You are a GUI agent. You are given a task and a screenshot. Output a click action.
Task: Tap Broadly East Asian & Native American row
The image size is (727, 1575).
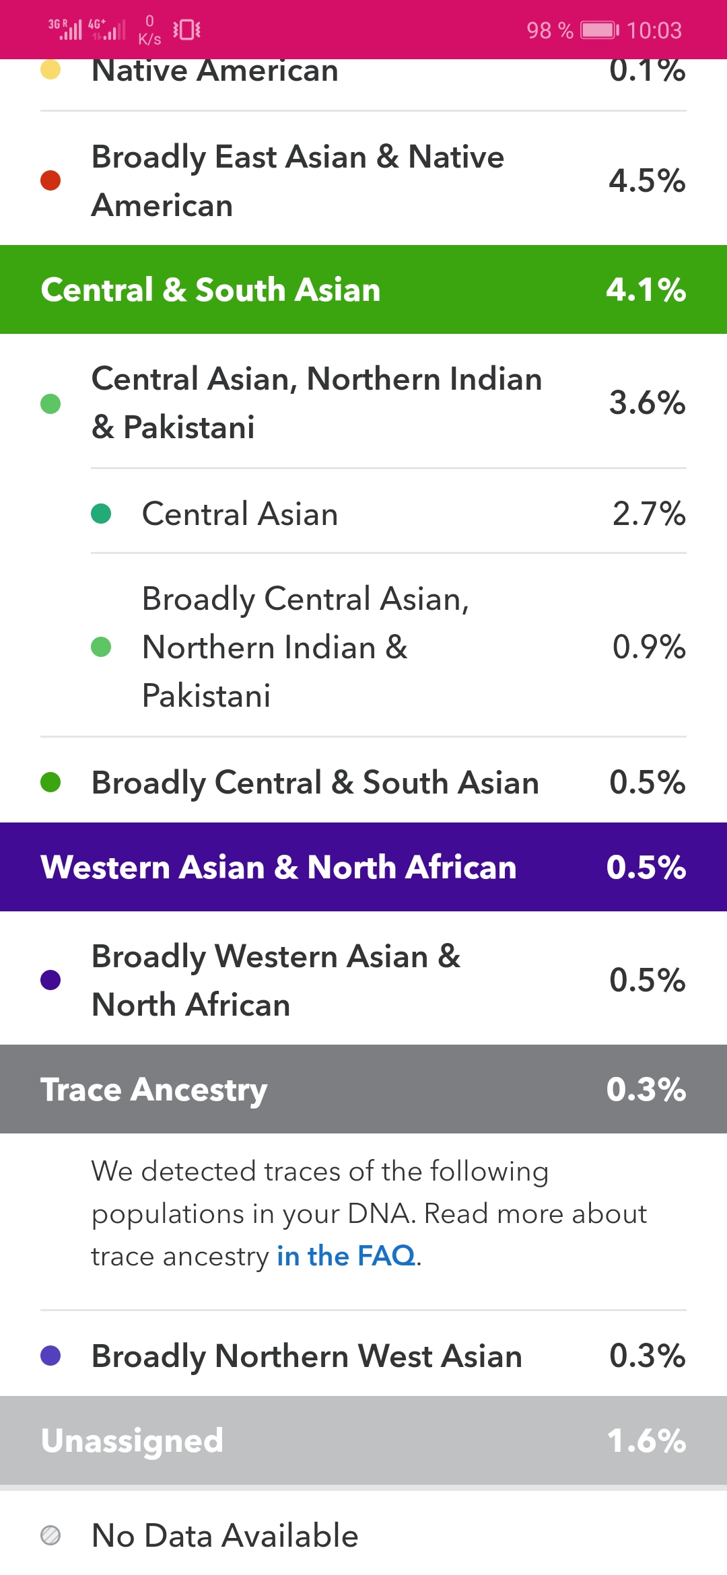pos(363,180)
